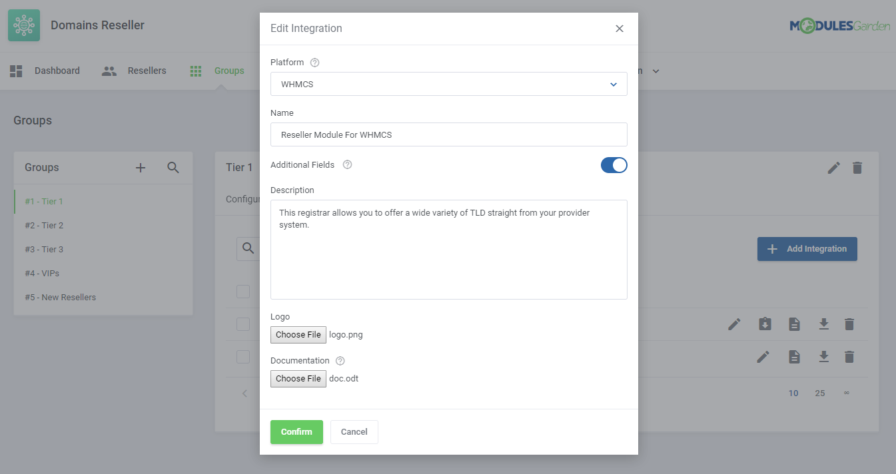Viewport: 896px width, 474px height.
Task: Click the Cancel button
Action: 354,432
